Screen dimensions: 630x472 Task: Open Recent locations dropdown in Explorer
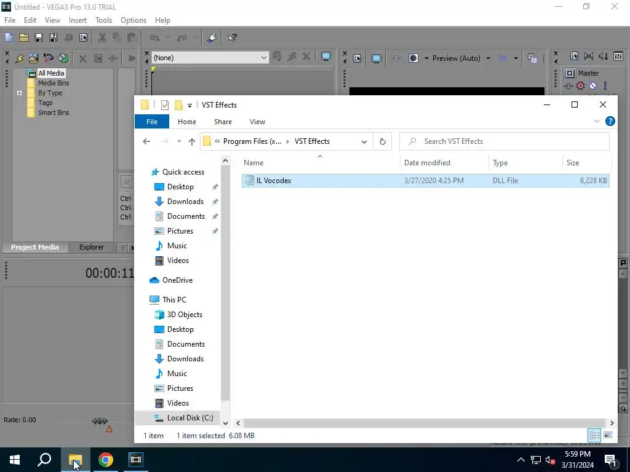pos(179,141)
